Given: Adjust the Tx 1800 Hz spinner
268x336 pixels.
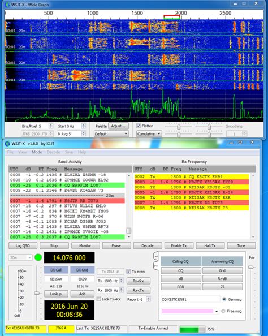Looking at the screenshot, I should [122, 281].
